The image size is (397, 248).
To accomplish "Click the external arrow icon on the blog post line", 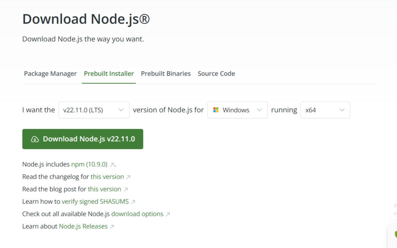I will point(126,189).
